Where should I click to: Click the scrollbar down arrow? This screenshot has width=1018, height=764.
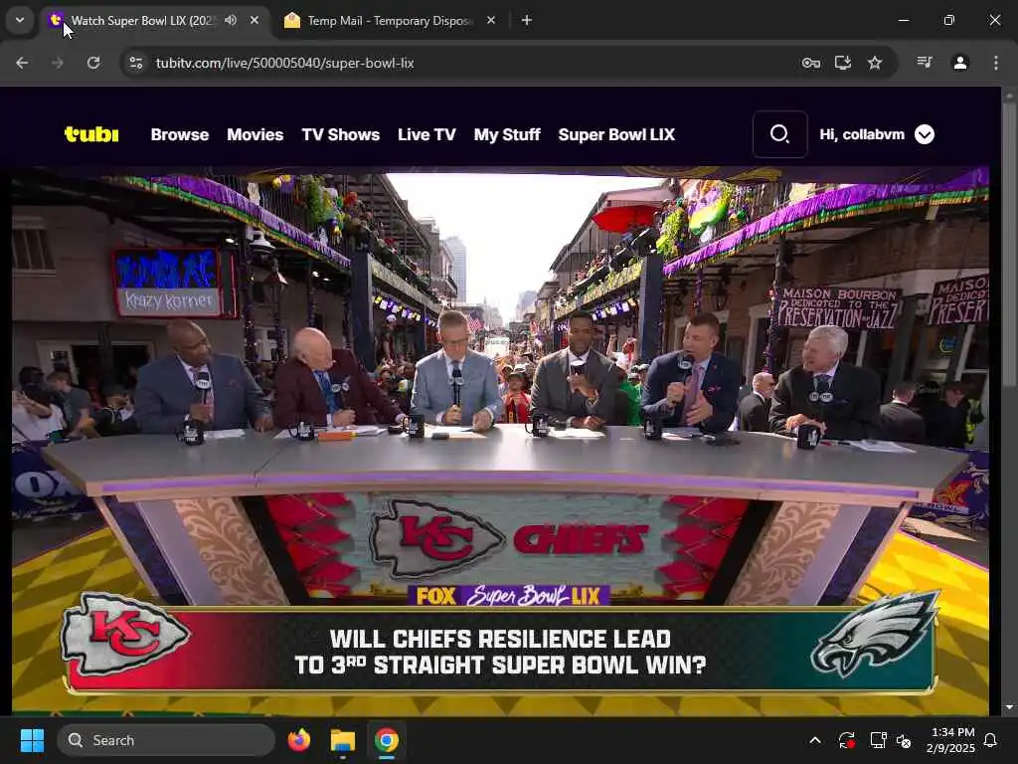click(1009, 707)
